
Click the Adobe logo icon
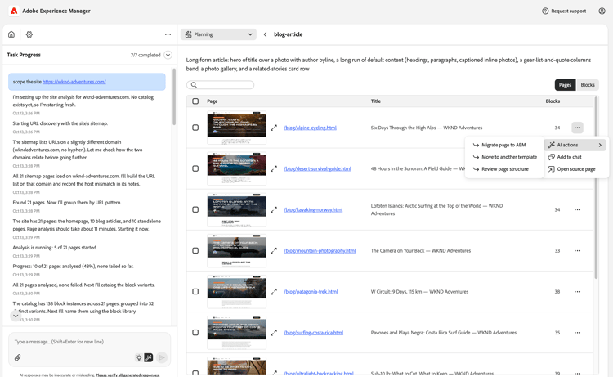click(14, 11)
